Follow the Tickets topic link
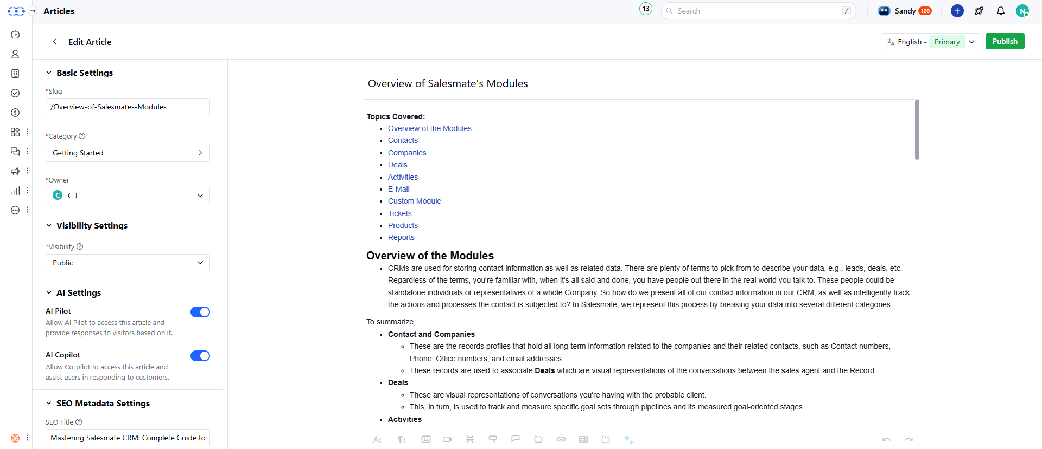This screenshot has height=449, width=1042. click(399, 213)
